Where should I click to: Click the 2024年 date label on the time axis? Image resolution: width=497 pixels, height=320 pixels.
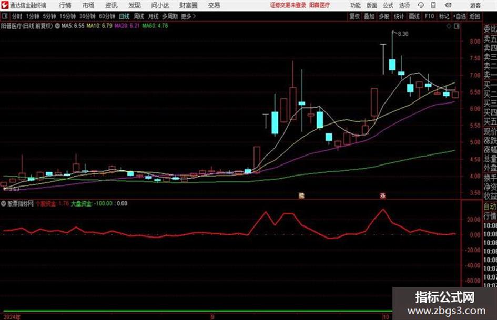pos(11,317)
